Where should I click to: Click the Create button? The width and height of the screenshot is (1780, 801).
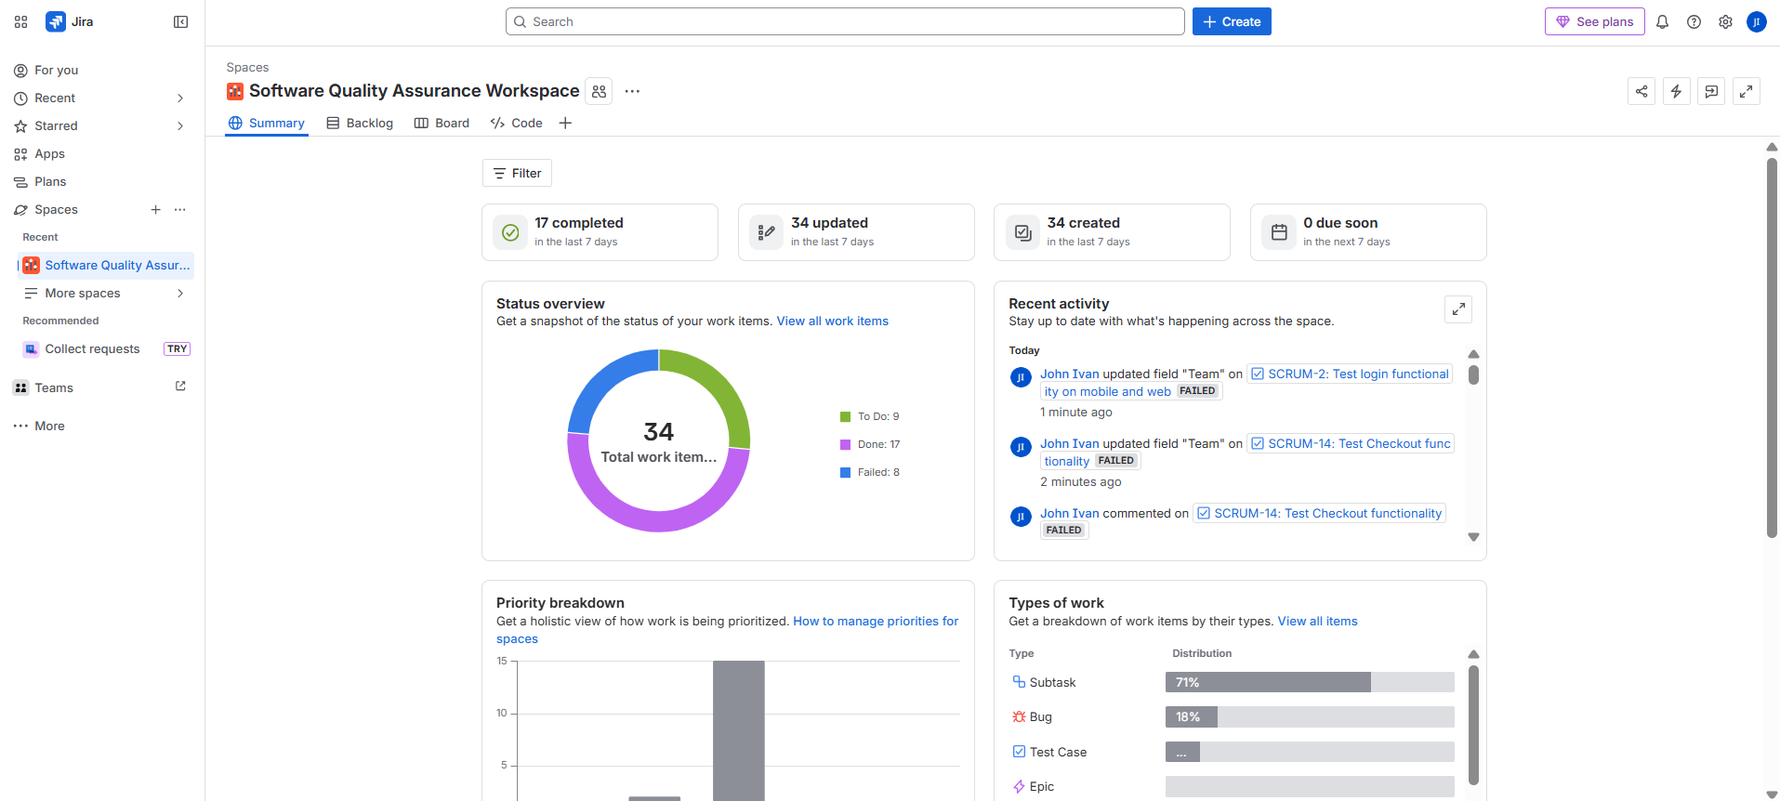[x=1232, y=21]
